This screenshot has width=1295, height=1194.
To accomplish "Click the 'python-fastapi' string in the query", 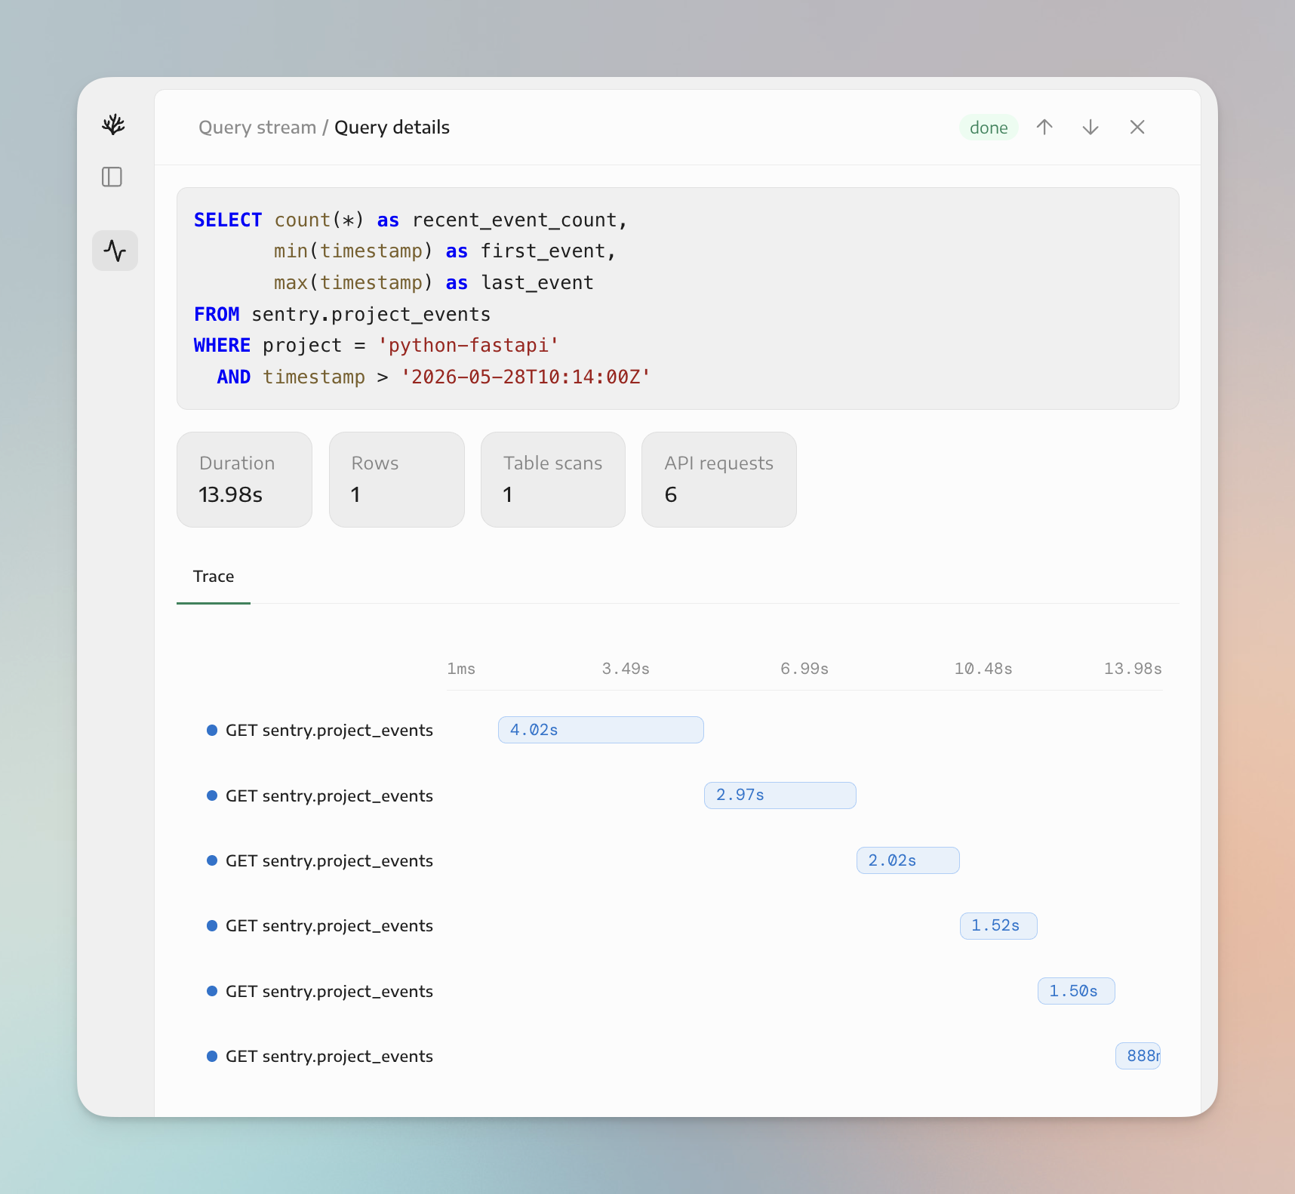I will click(x=469, y=346).
